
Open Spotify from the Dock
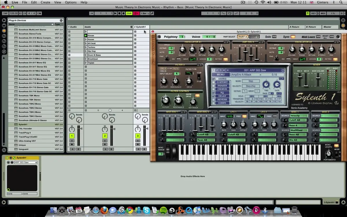163,210
